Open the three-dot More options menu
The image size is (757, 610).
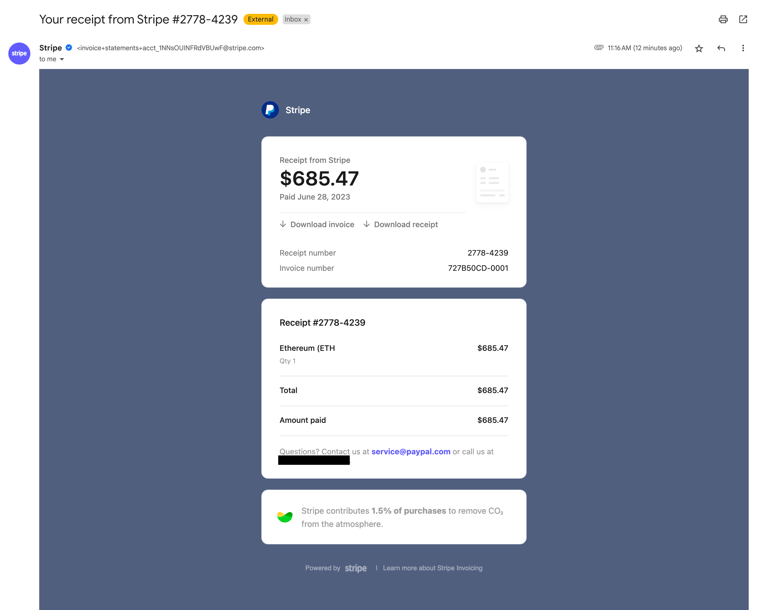[743, 49]
